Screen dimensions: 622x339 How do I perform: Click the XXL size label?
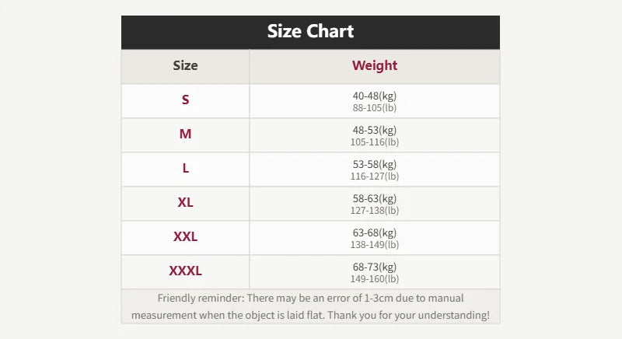click(185, 236)
